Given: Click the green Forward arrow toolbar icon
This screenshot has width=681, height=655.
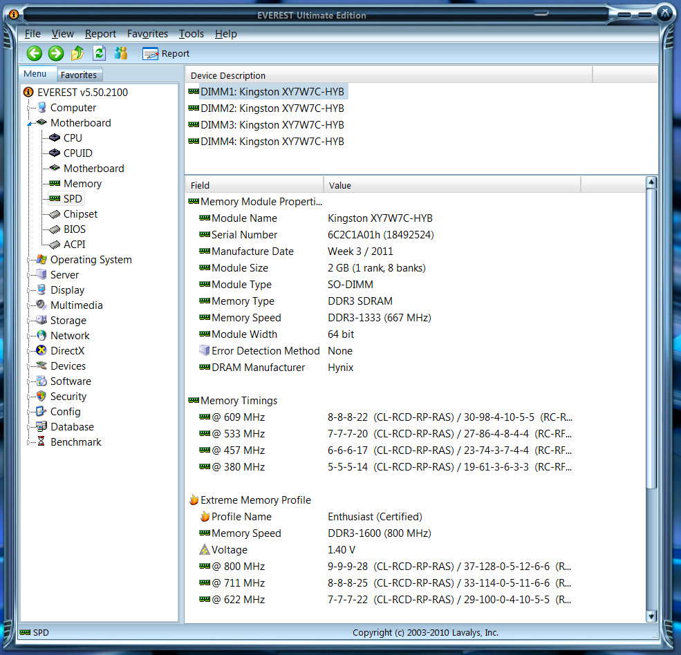Looking at the screenshot, I should pyautogui.click(x=56, y=53).
